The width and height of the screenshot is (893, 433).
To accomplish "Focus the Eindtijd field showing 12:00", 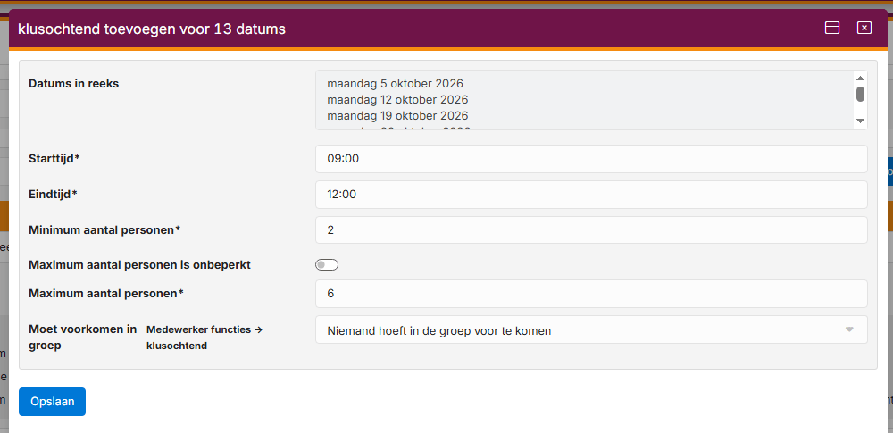I will click(x=591, y=195).
